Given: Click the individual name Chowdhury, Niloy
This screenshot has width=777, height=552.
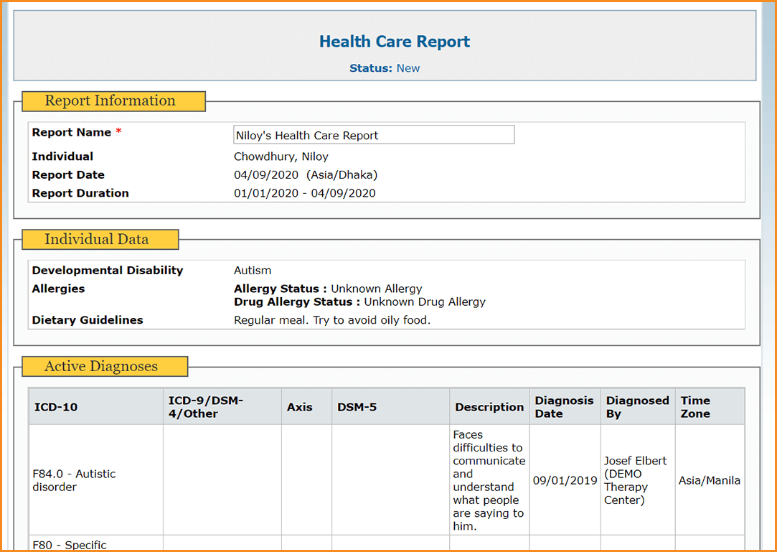Looking at the screenshot, I should (281, 156).
